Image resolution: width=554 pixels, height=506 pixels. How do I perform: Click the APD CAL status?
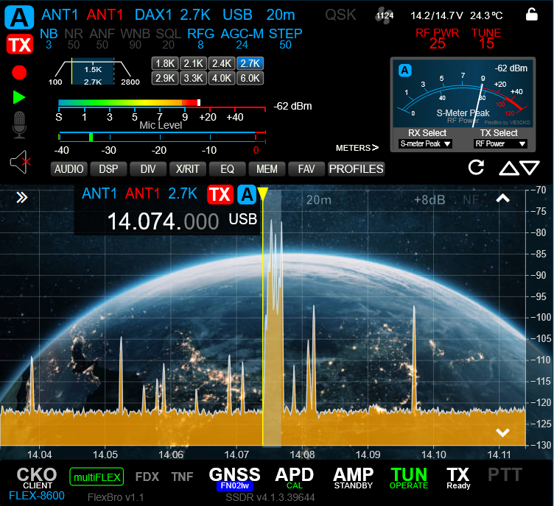(295, 478)
